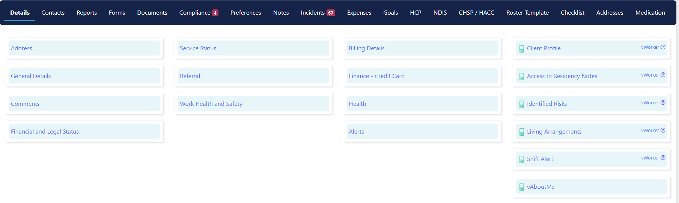Image resolution: width=679 pixels, height=203 pixels.
Task: Open the Medication tab
Action: click(650, 13)
